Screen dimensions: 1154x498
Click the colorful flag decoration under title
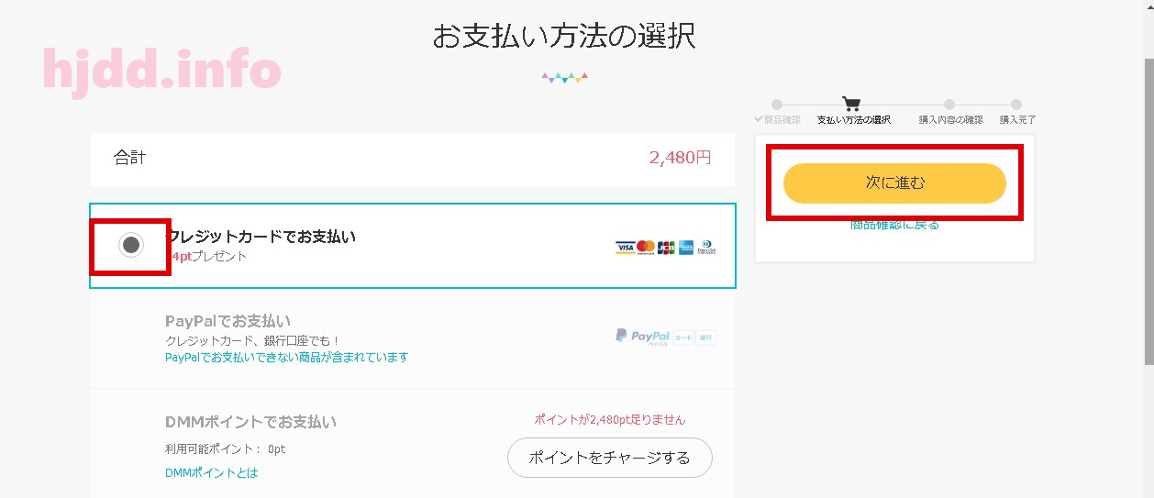564,78
